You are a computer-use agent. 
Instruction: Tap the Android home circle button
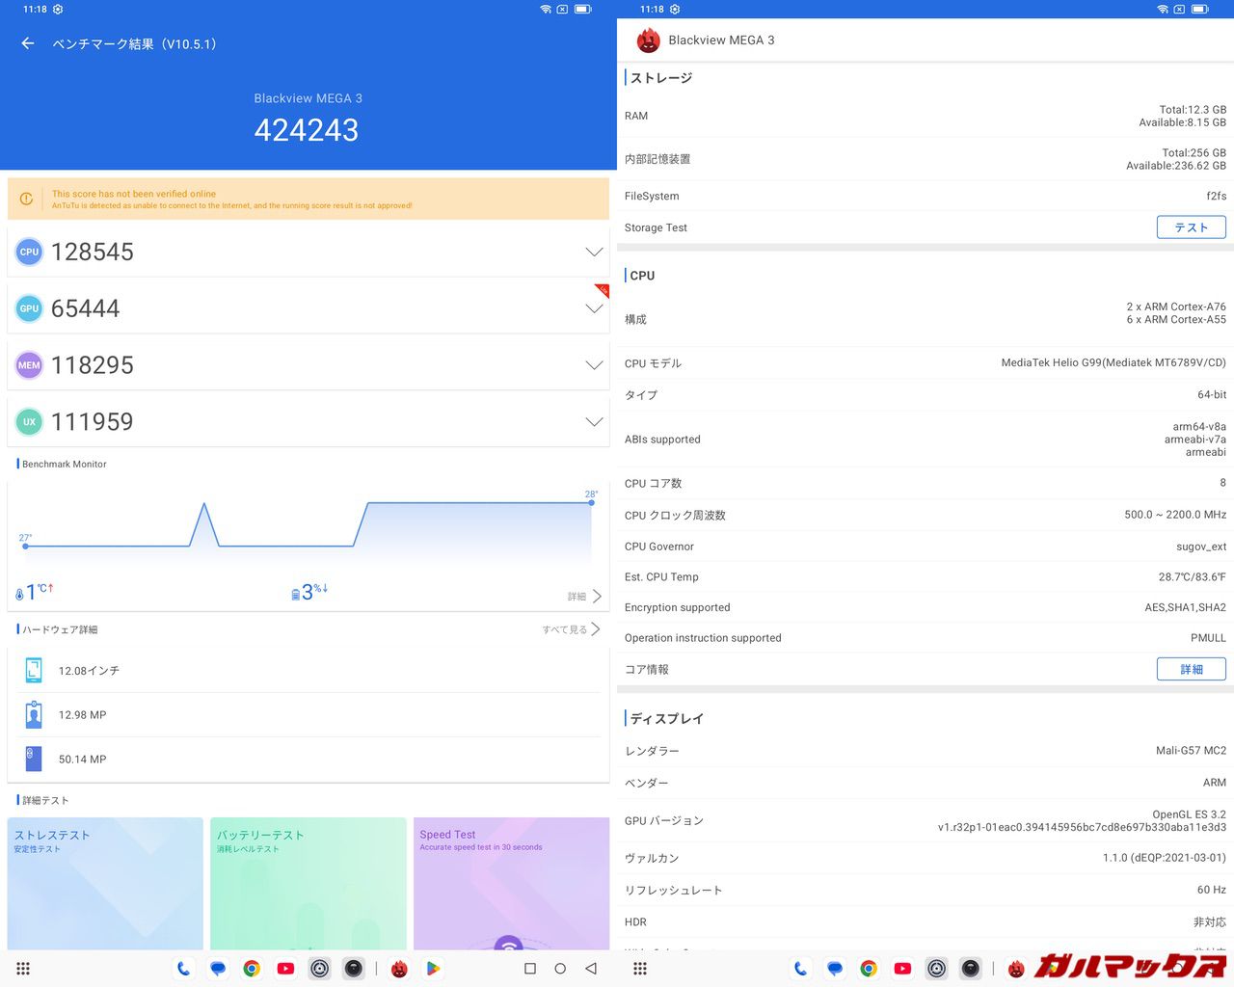point(560,969)
